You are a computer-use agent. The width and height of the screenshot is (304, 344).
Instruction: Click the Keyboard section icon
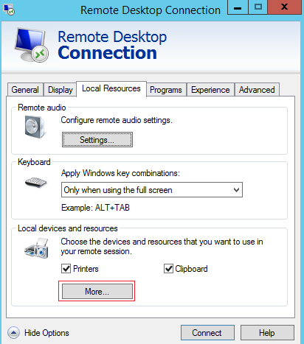[x=36, y=183]
